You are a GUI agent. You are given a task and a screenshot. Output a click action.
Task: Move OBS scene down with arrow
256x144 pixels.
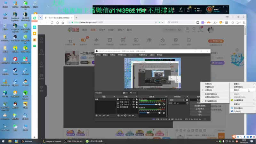(x=108, y=116)
